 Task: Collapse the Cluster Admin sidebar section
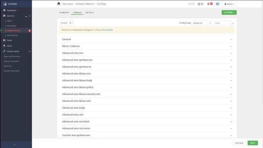coord(30,51)
